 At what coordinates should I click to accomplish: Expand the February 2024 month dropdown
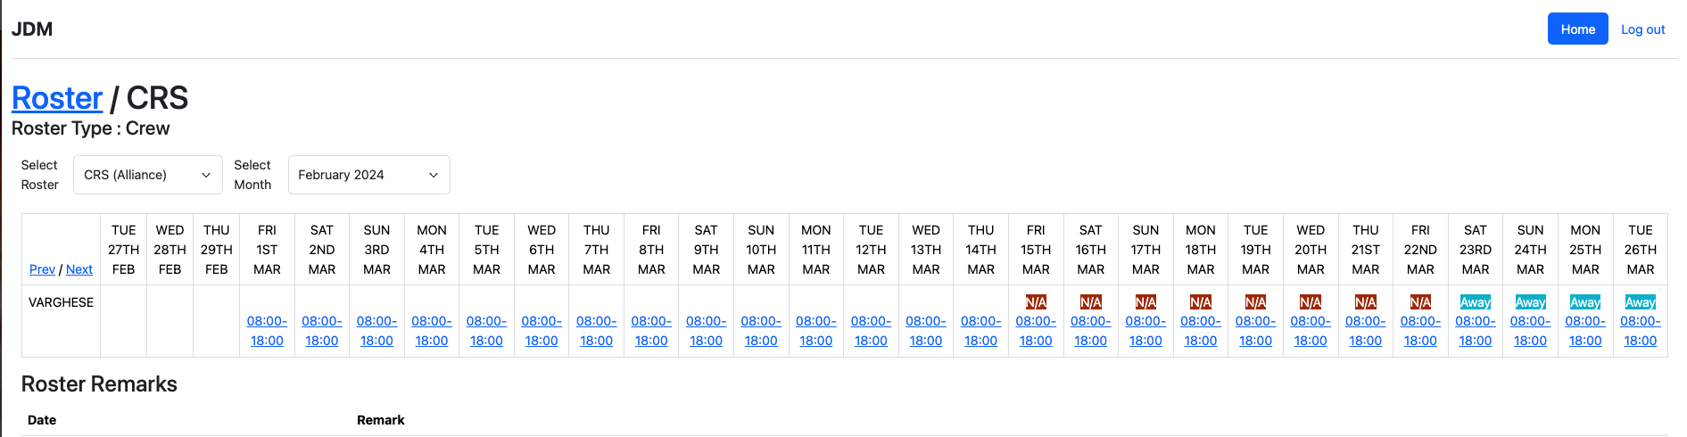point(368,175)
